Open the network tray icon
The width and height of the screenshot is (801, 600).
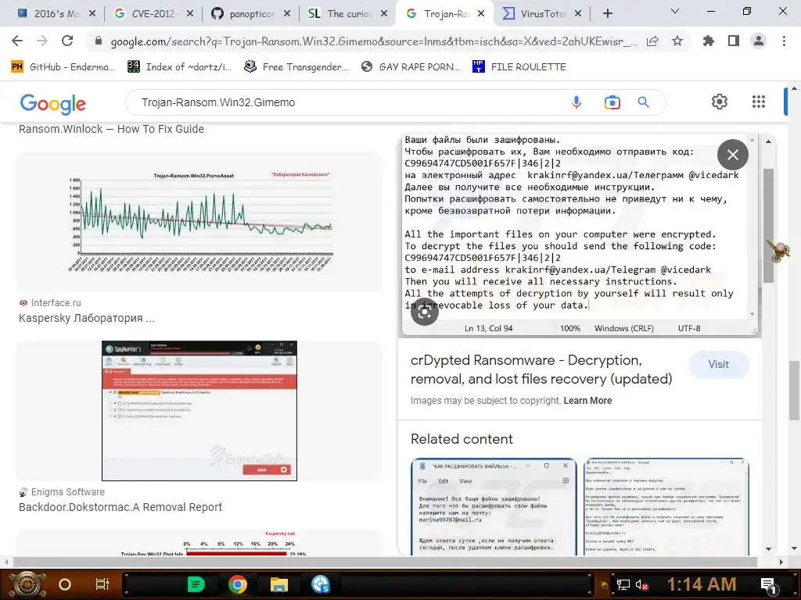[x=623, y=584]
